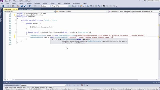
Task: Open the Toolbox side tab
Action: click(x=1, y=20)
